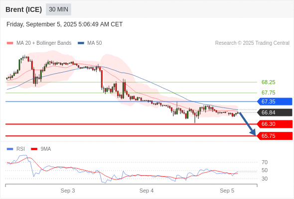Click the Sep 4 date axis label
The width and height of the screenshot is (294, 199).
pos(147,191)
